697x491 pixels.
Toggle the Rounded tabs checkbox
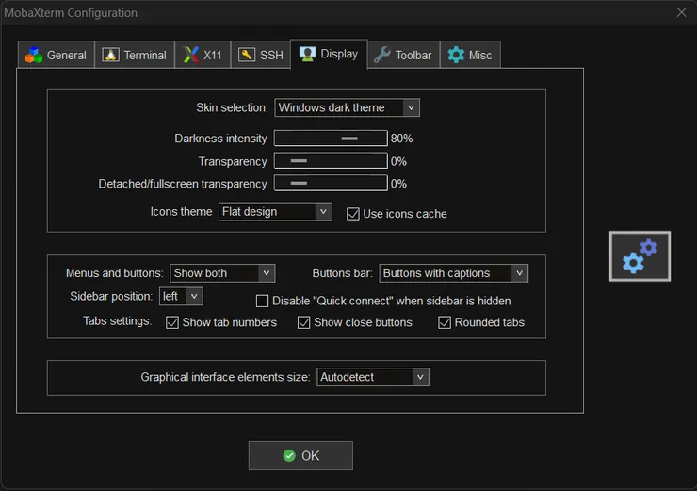[445, 322]
